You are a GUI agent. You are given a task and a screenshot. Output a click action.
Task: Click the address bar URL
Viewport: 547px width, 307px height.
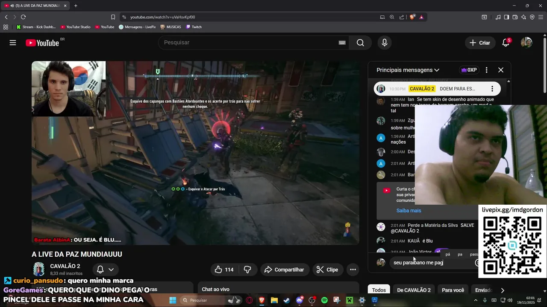[x=162, y=17]
